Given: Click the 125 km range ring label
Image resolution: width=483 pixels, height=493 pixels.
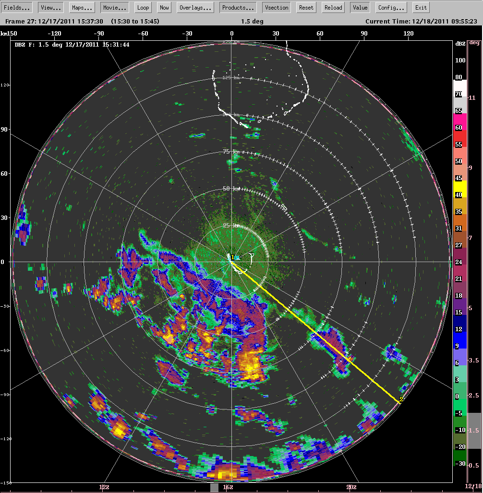Looking at the screenshot, I should [231, 77].
